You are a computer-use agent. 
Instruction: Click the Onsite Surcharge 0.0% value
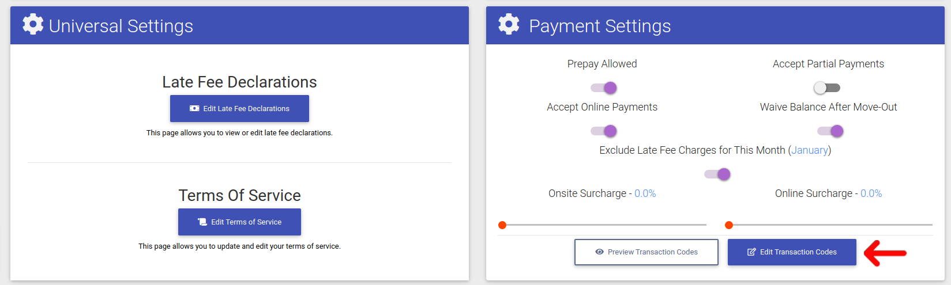pyautogui.click(x=645, y=193)
